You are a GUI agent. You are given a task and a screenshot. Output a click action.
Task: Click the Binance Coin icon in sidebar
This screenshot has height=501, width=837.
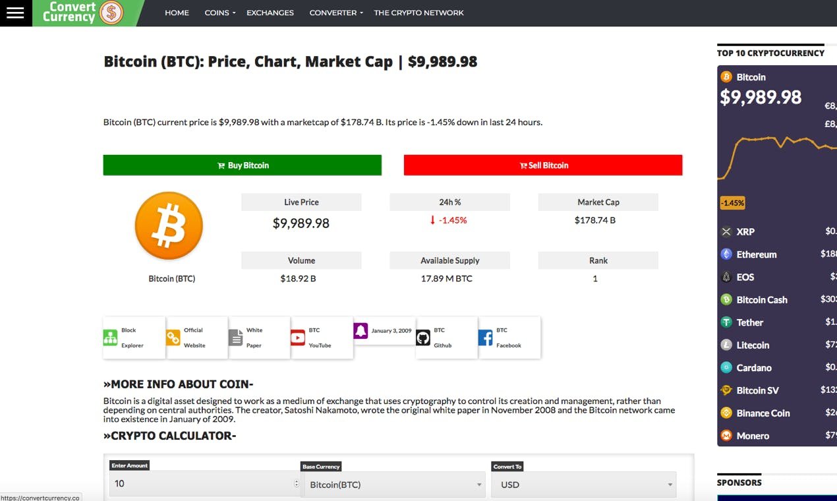[726, 413]
